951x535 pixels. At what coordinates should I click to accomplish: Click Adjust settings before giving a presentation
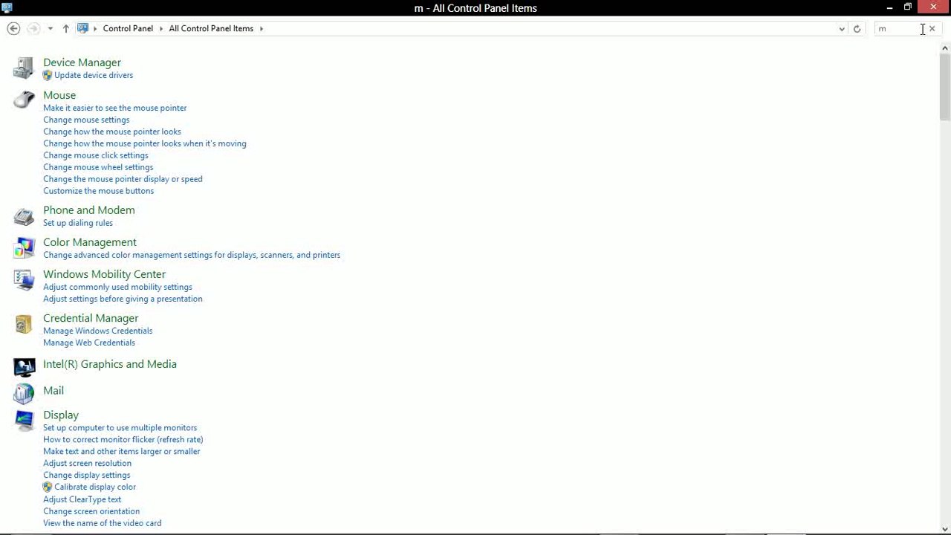point(123,299)
